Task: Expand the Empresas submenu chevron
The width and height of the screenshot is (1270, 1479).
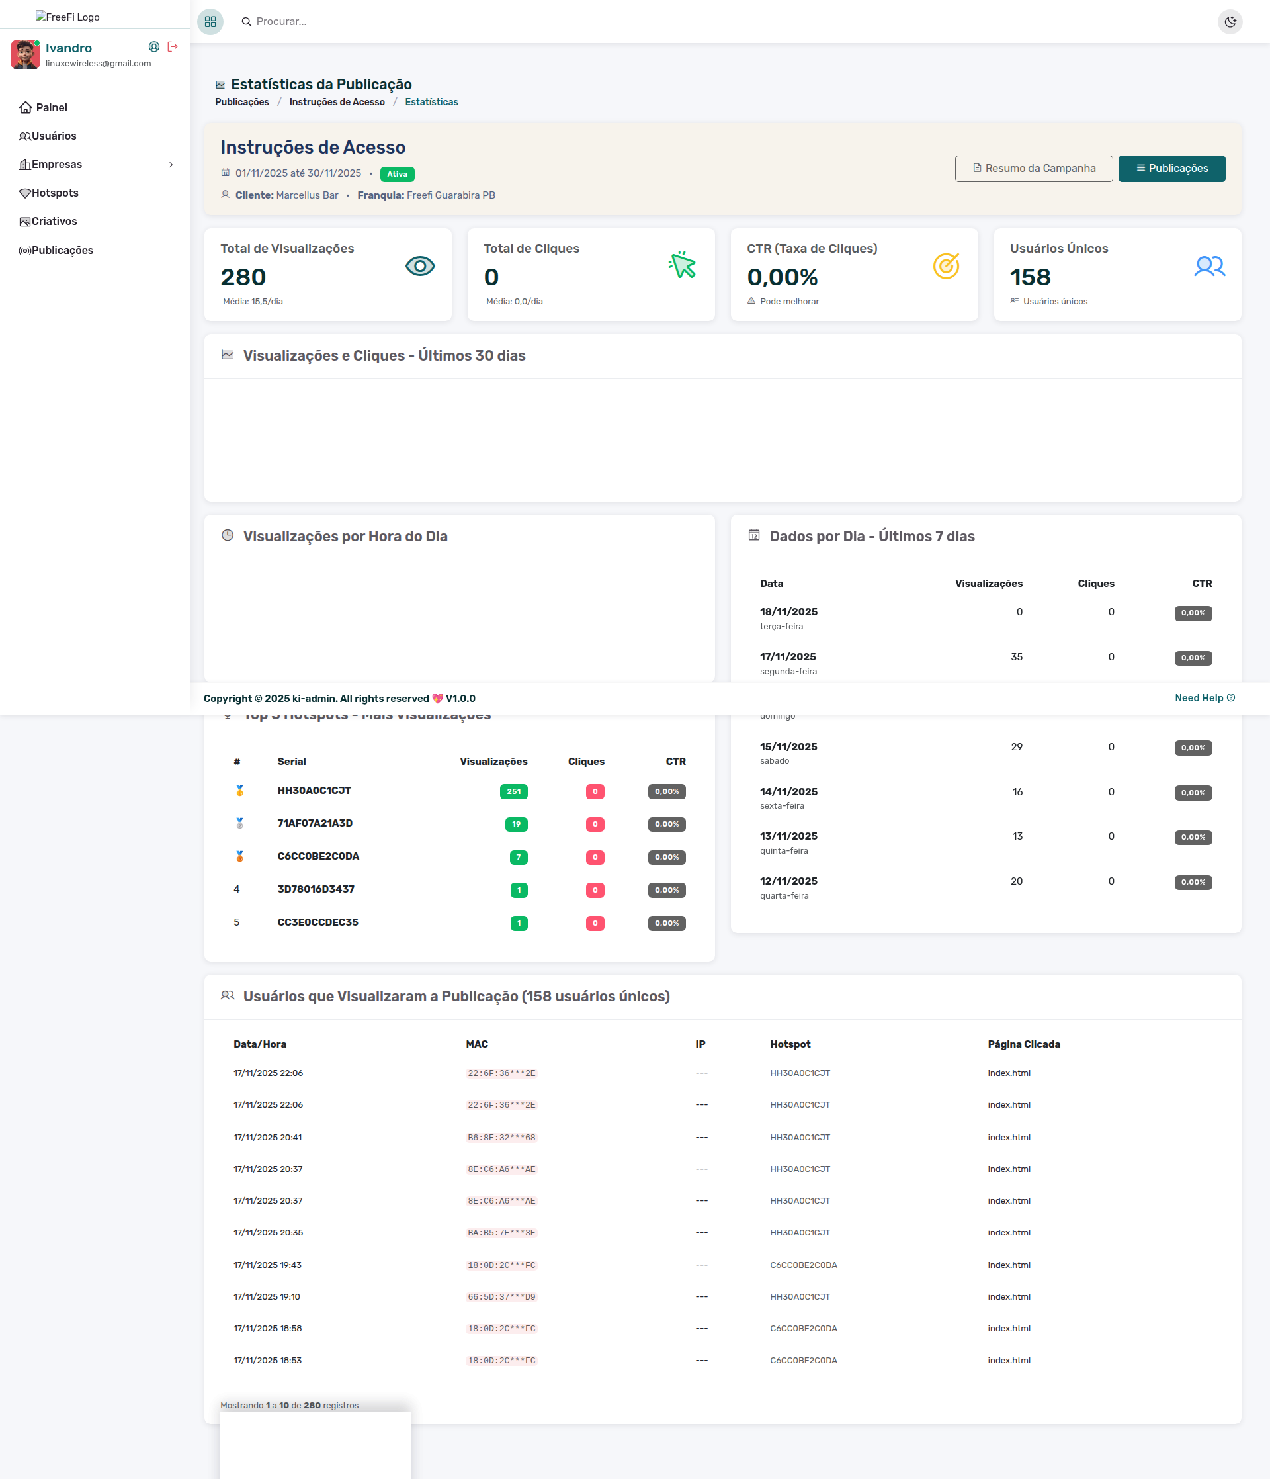Action: 171,165
